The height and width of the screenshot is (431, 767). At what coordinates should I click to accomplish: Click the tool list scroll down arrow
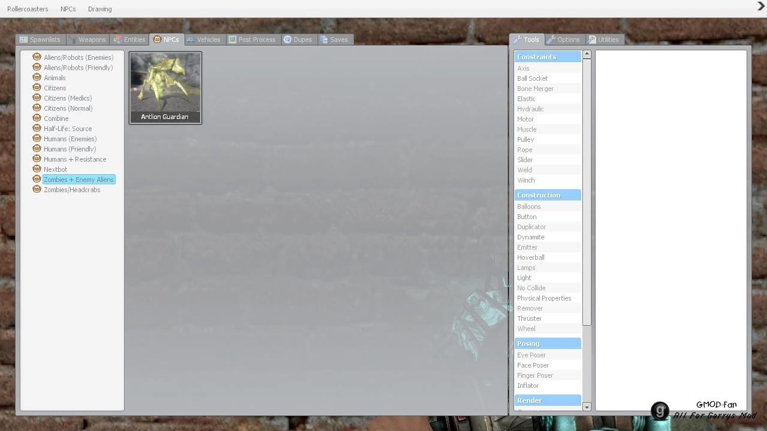pos(587,407)
